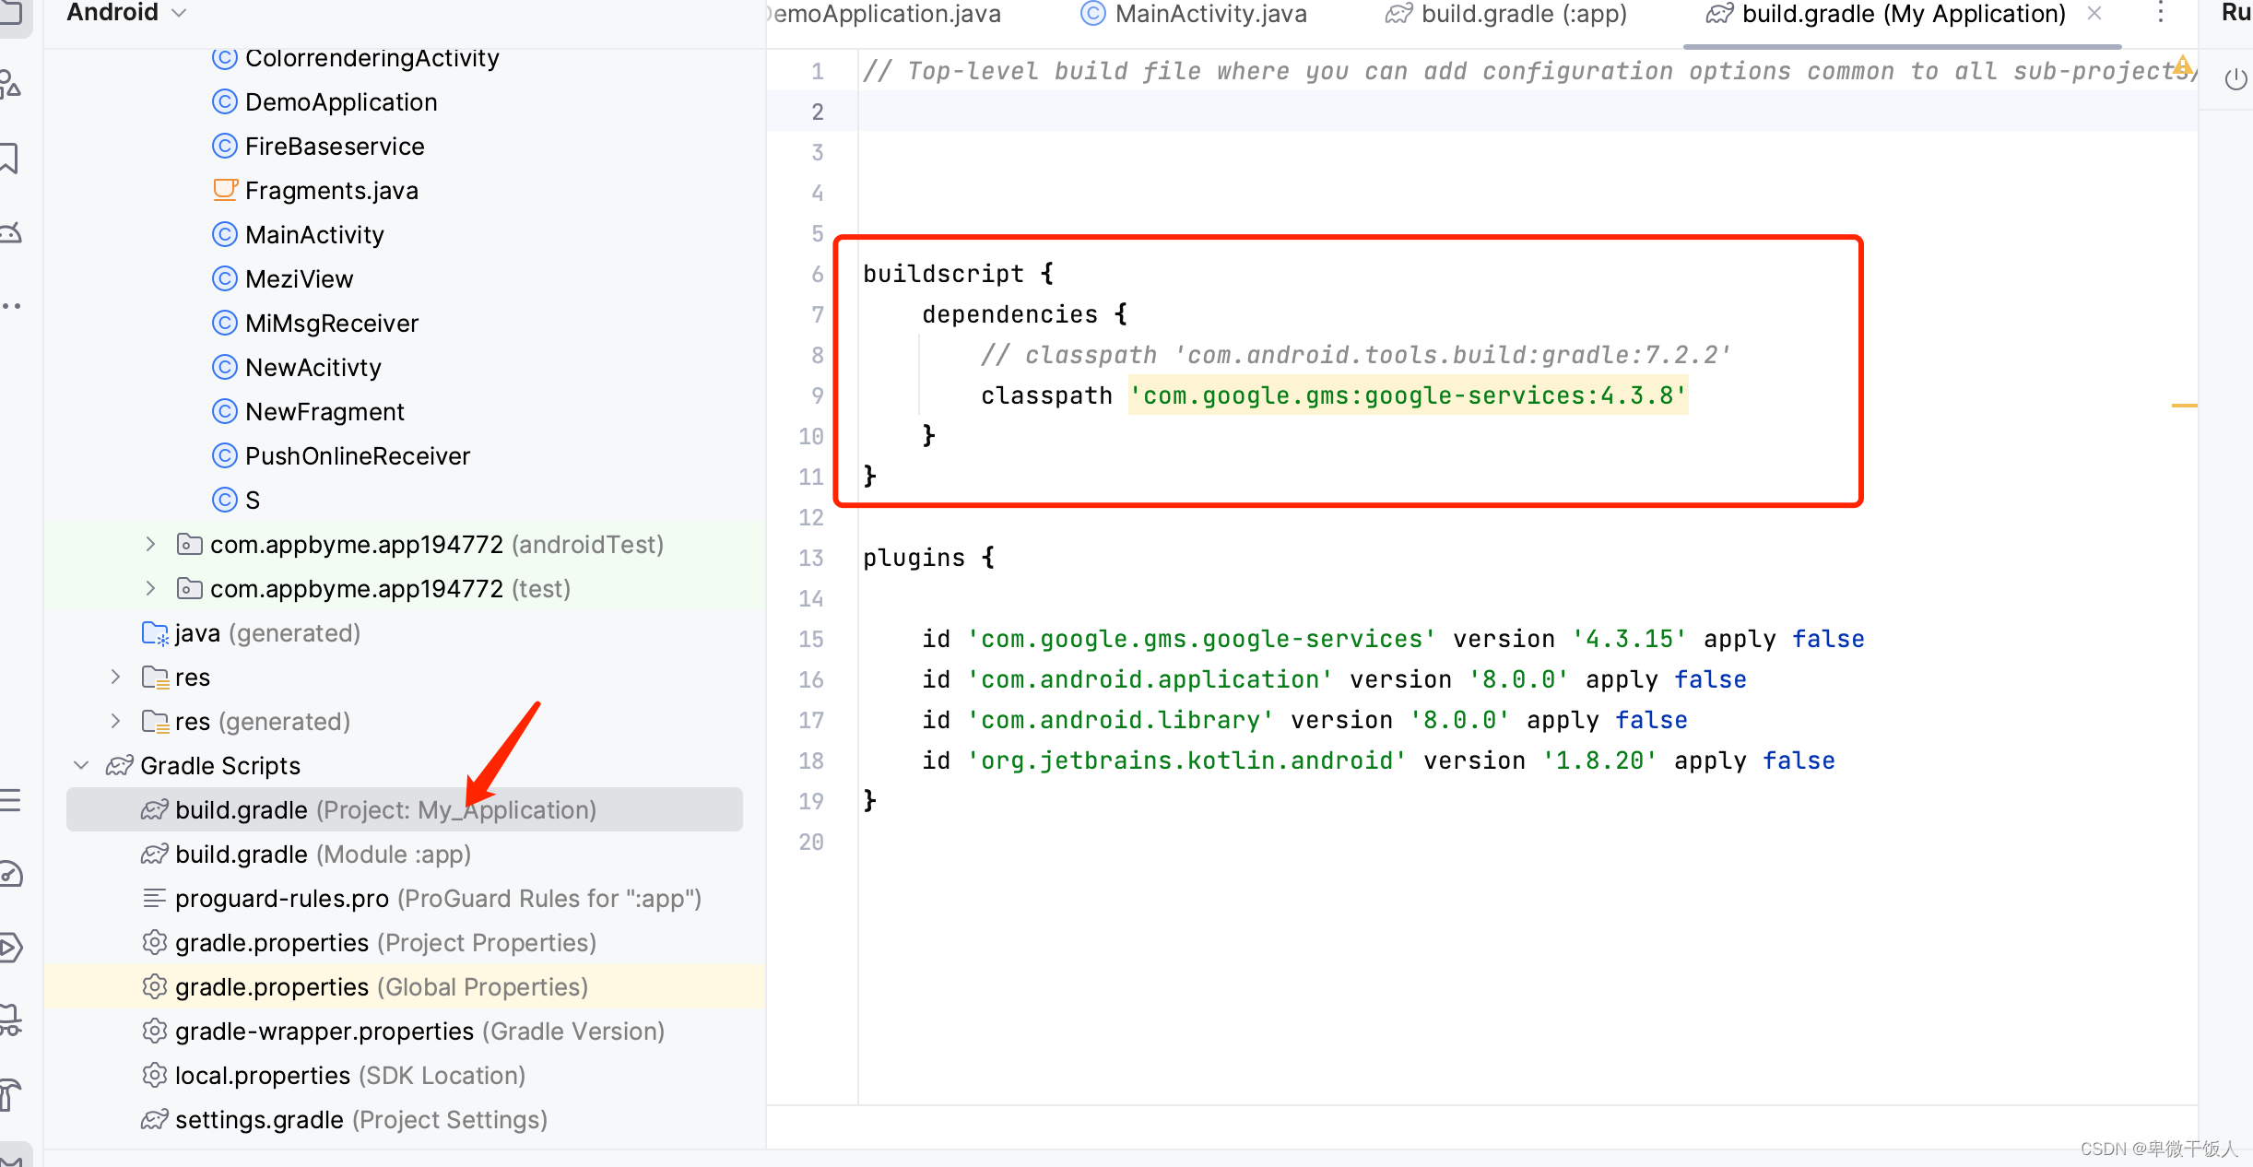Image resolution: width=2253 pixels, height=1167 pixels.
Task: Click the warning triangle in the editor
Action: 2185,65
